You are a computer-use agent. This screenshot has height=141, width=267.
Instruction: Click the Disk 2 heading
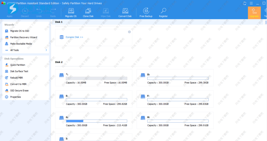coord(59,62)
